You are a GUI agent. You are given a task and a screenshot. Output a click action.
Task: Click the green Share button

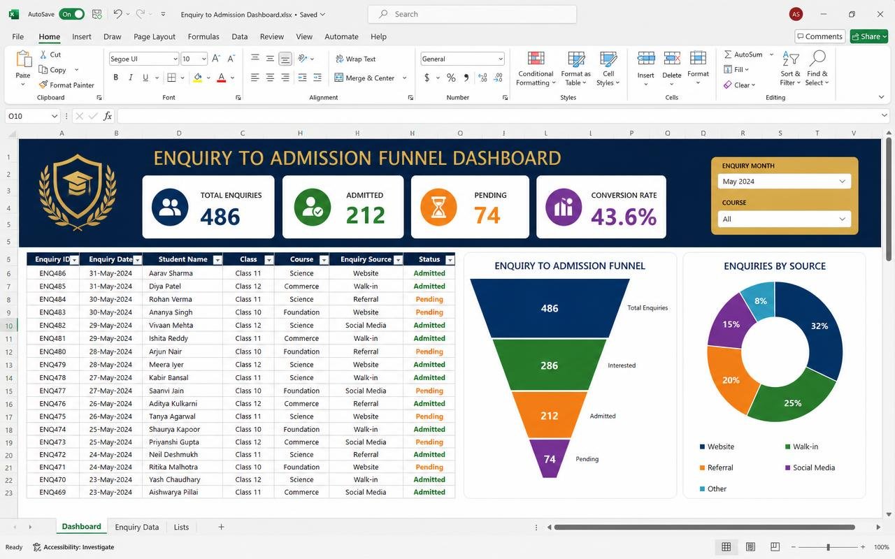[x=868, y=36]
